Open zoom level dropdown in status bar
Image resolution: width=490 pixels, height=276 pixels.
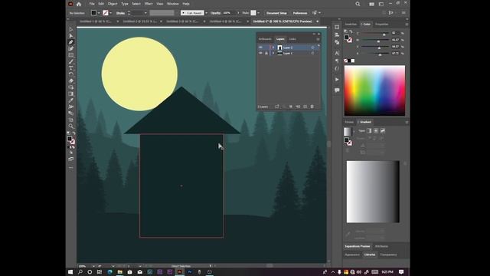93,266
